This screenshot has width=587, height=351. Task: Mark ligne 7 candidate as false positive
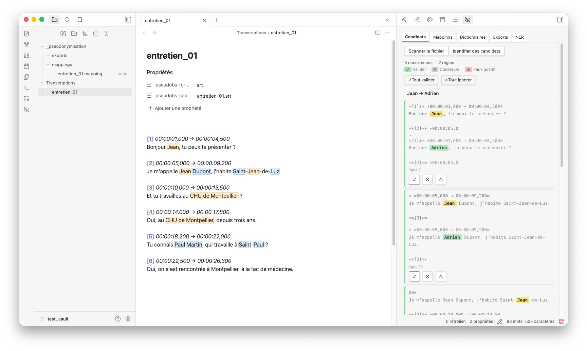[441, 180]
